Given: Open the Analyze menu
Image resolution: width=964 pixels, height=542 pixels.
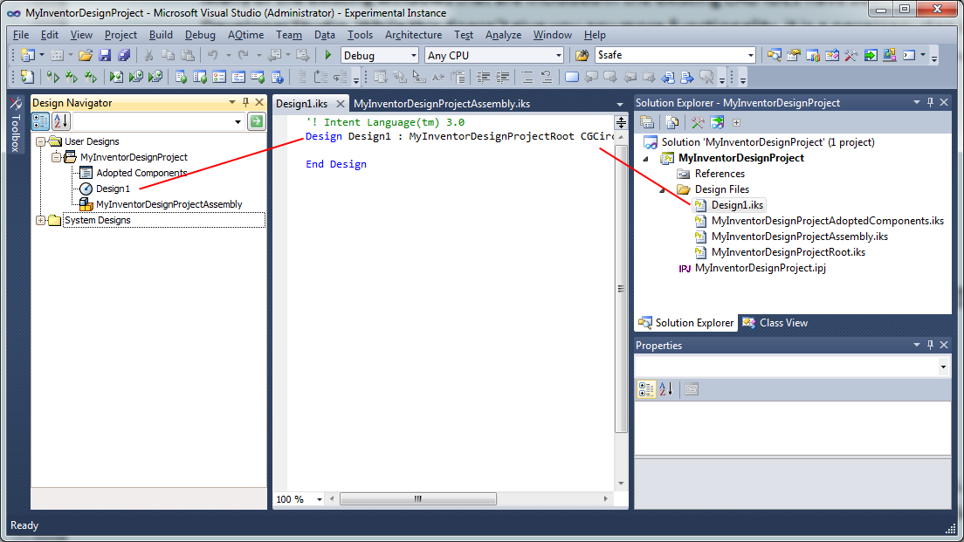Looking at the screenshot, I should (x=503, y=35).
